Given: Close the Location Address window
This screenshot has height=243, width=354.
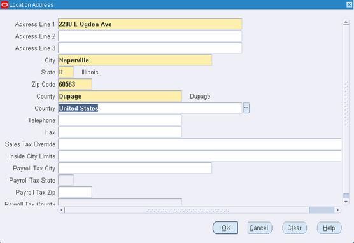Looking at the screenshot, I should click(x=349, y=4).
